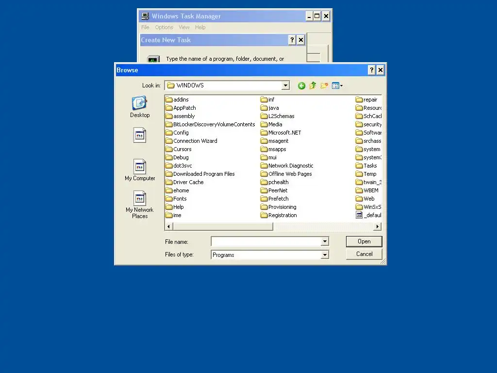Image resolution: width=497 pixels, height=373 pixels.
Task: Select the ehome folder
Action: pyautogui.click(x=177, y=190)
